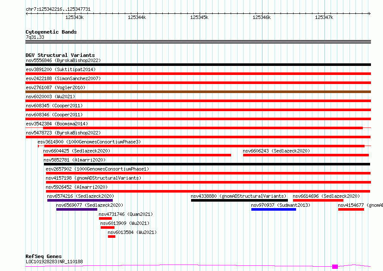Click the esv3891200 Suktitipat2014 label

[61, 69]
